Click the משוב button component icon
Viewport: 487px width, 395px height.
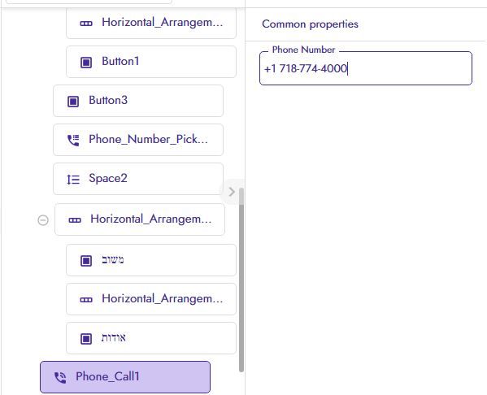point(86,261)
